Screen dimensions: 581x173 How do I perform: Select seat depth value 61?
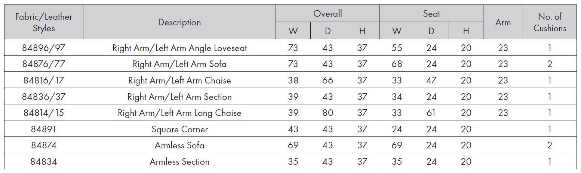[431, 113]
